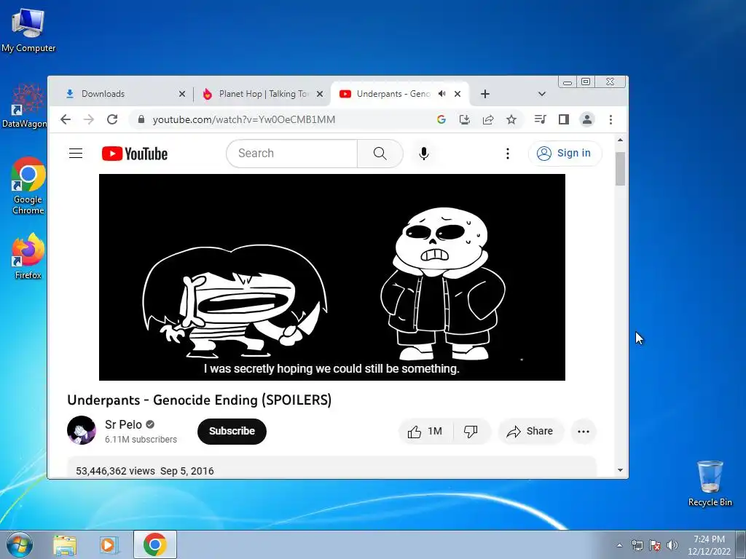Open Sr Pelo channel avatar
746x559 pixels.
pyautogui.click(x=82, y=430)
